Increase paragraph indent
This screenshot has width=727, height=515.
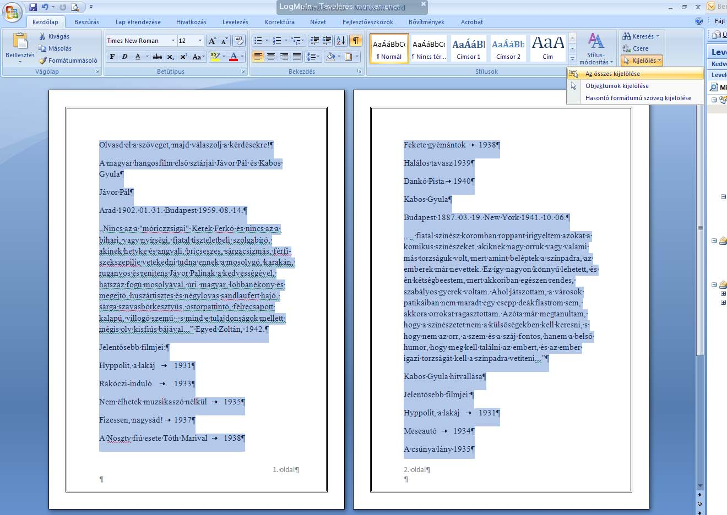[x=327, y=41]
